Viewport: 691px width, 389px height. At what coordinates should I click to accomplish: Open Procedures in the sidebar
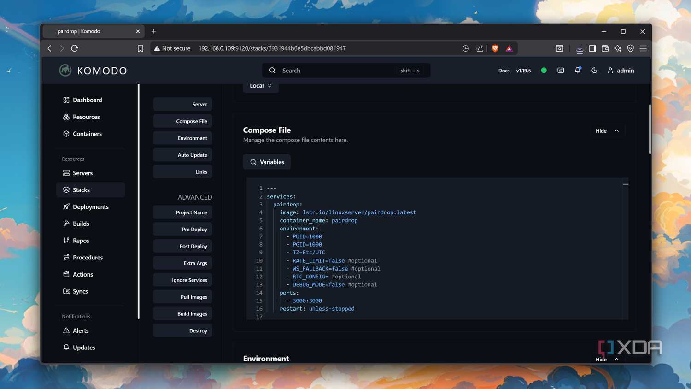[x=90, y=258]
